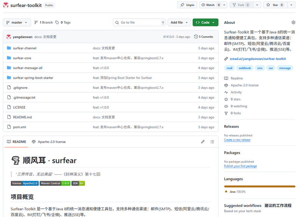
Task: Select the mail topic tag
Action: pyautogui.click(x=229, y=68)
